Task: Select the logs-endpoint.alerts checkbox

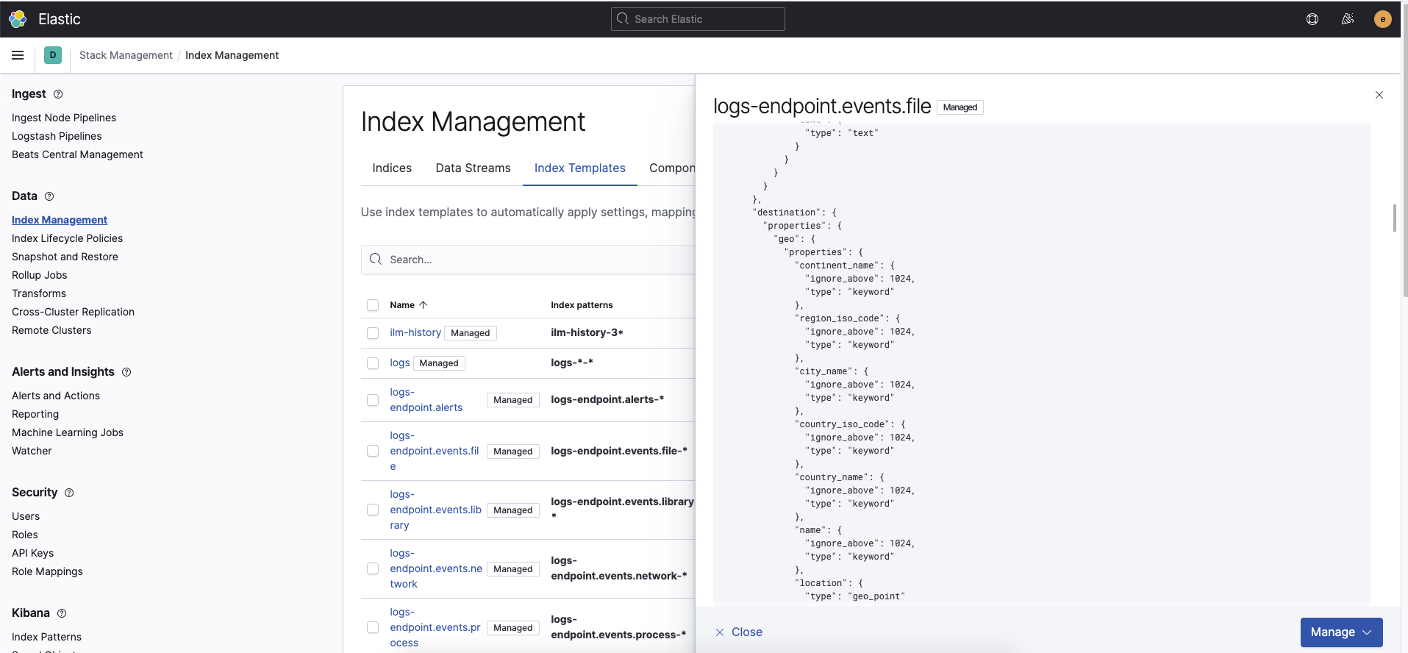Action: click(x=373, y=400)
